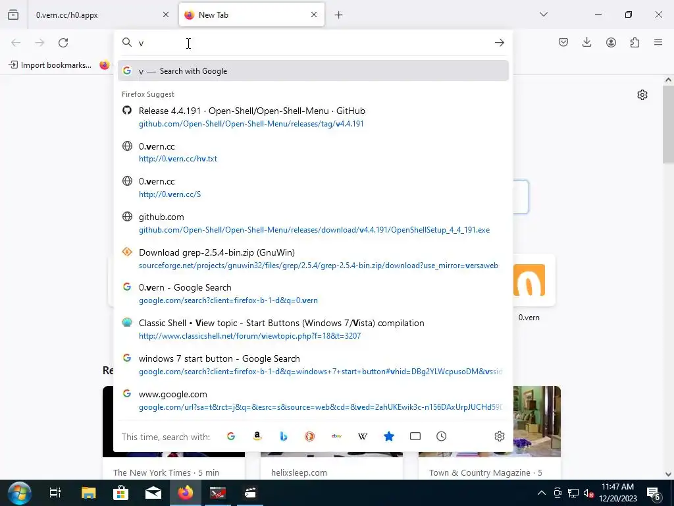This screenshot has width=674, height=506.
Task: Click the page vertical scrollbar thumb
Action: (668, 124)
